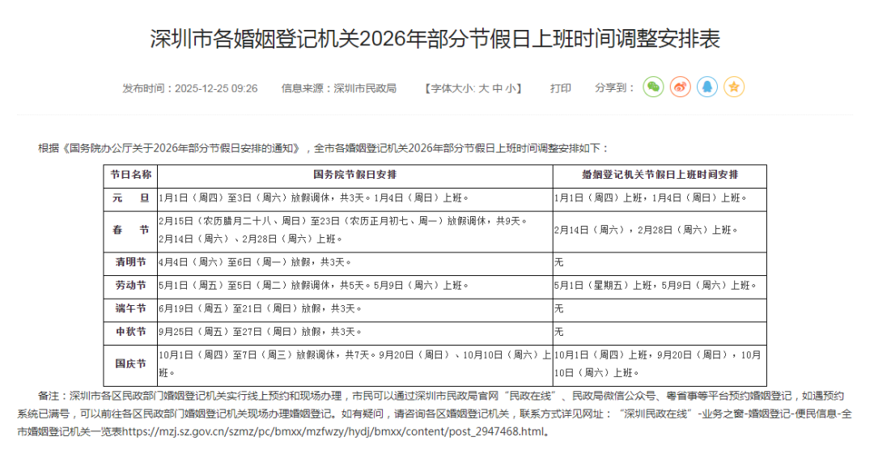Screen dimensions: 874x454
Task: Click the 节日名称 table header
Action: click(x=130, y=175)
